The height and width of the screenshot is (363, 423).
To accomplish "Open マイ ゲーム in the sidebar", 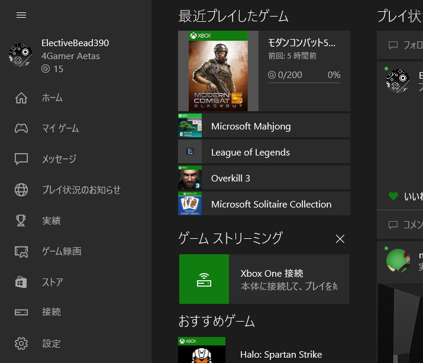I will pos(76,128).
